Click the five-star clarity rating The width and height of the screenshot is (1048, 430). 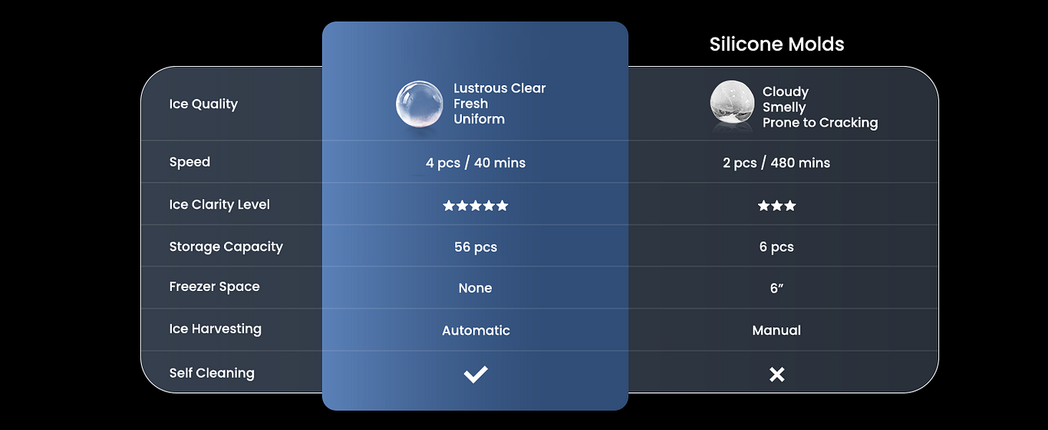click(476, 206)
